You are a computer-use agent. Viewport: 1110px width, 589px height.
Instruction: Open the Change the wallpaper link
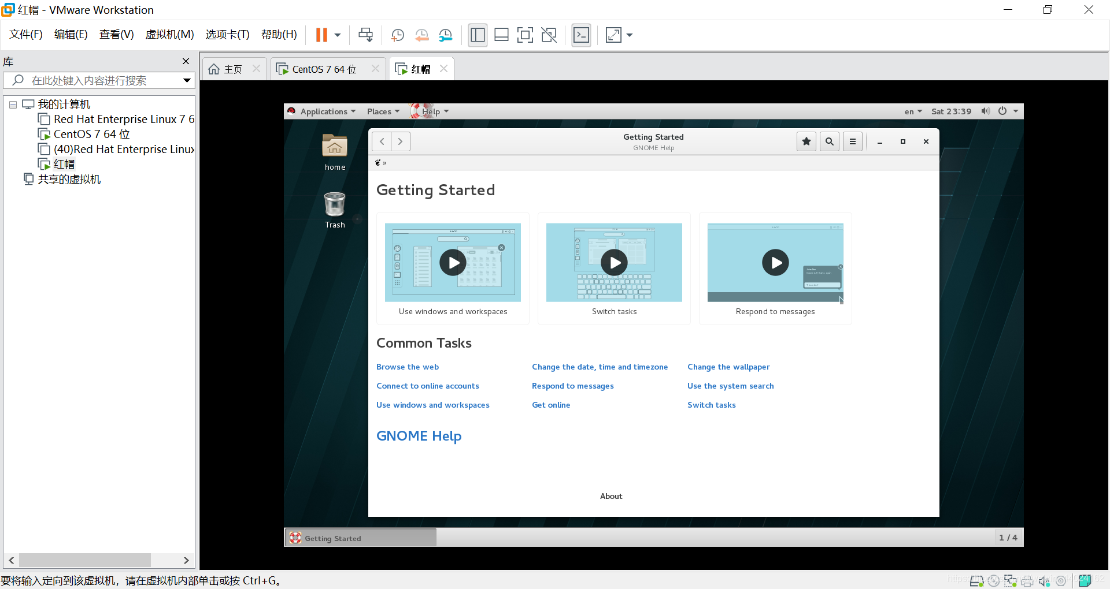[728, 367]
